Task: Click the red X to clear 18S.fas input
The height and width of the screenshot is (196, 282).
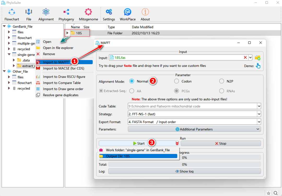Action: [245, 57]
